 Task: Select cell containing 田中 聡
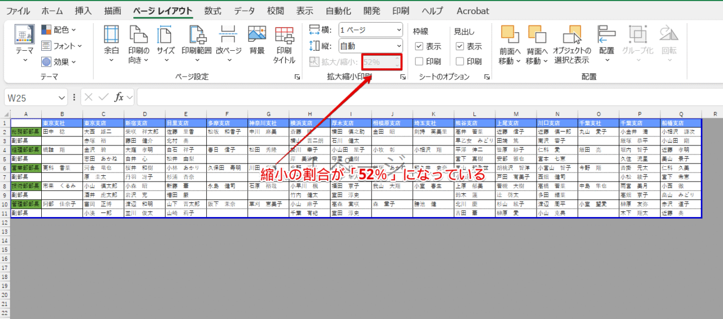click(62, 131)
